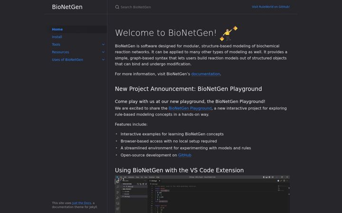Click 'Come play with us' subheading

(x=190, y=101)
